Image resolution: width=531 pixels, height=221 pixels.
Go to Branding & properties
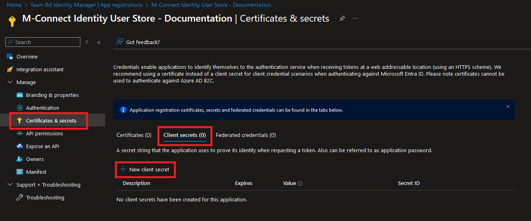pos(52,95)
